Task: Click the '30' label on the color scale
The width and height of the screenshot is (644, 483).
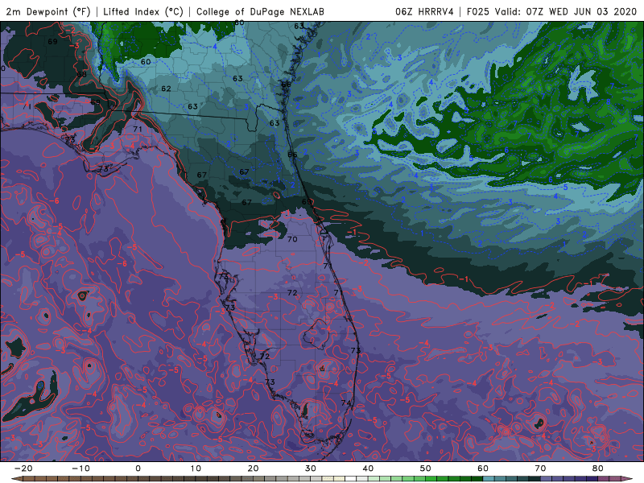Action: (x=311, y=469)
